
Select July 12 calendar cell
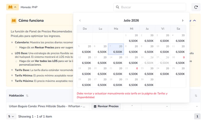click(85, 60)
